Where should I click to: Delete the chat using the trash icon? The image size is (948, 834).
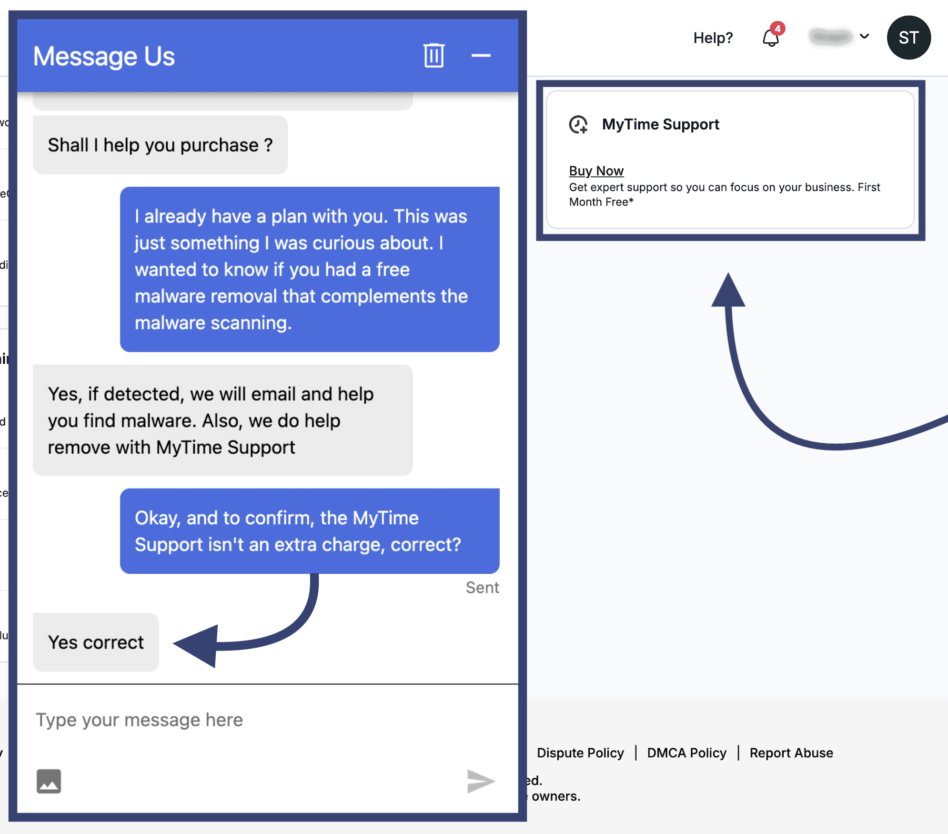click(434, 56)
